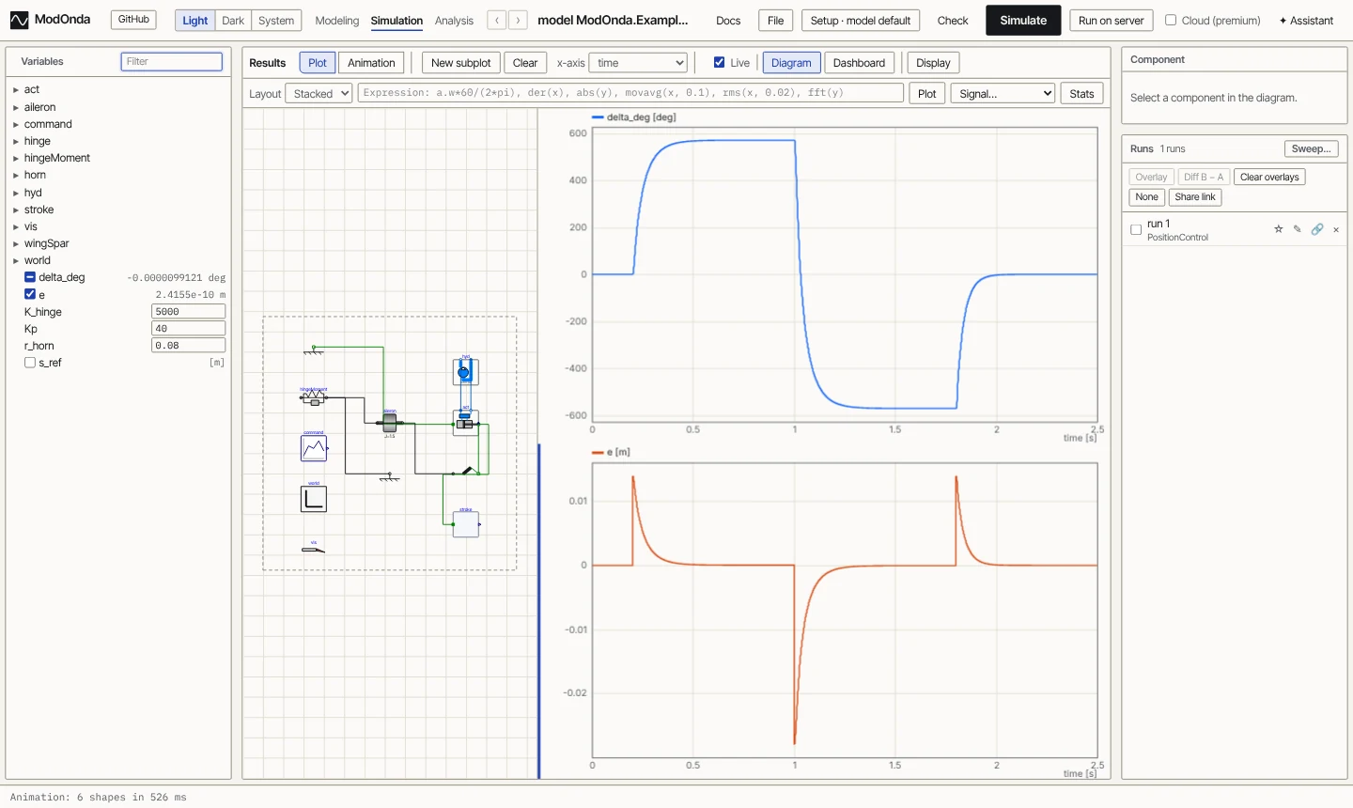
Task: Enable Cloud (premium) checkbox
Action: [x=1171, y=20]
